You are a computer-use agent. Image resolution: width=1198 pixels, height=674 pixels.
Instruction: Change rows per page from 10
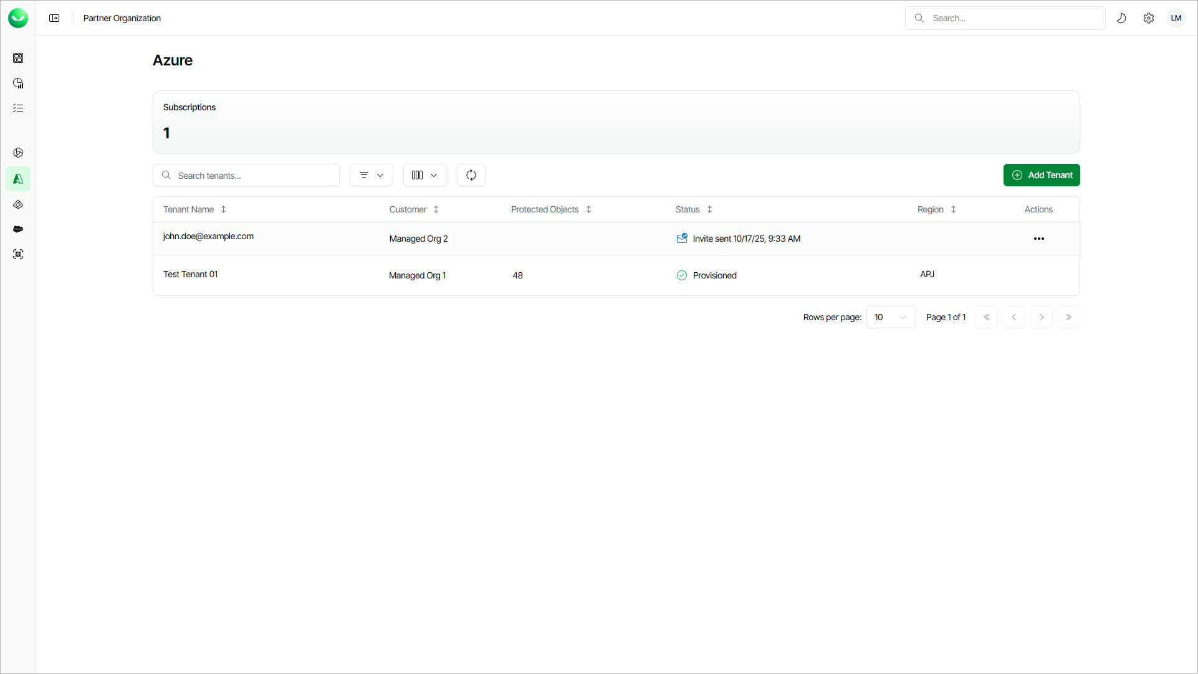[x=891, y=317]
